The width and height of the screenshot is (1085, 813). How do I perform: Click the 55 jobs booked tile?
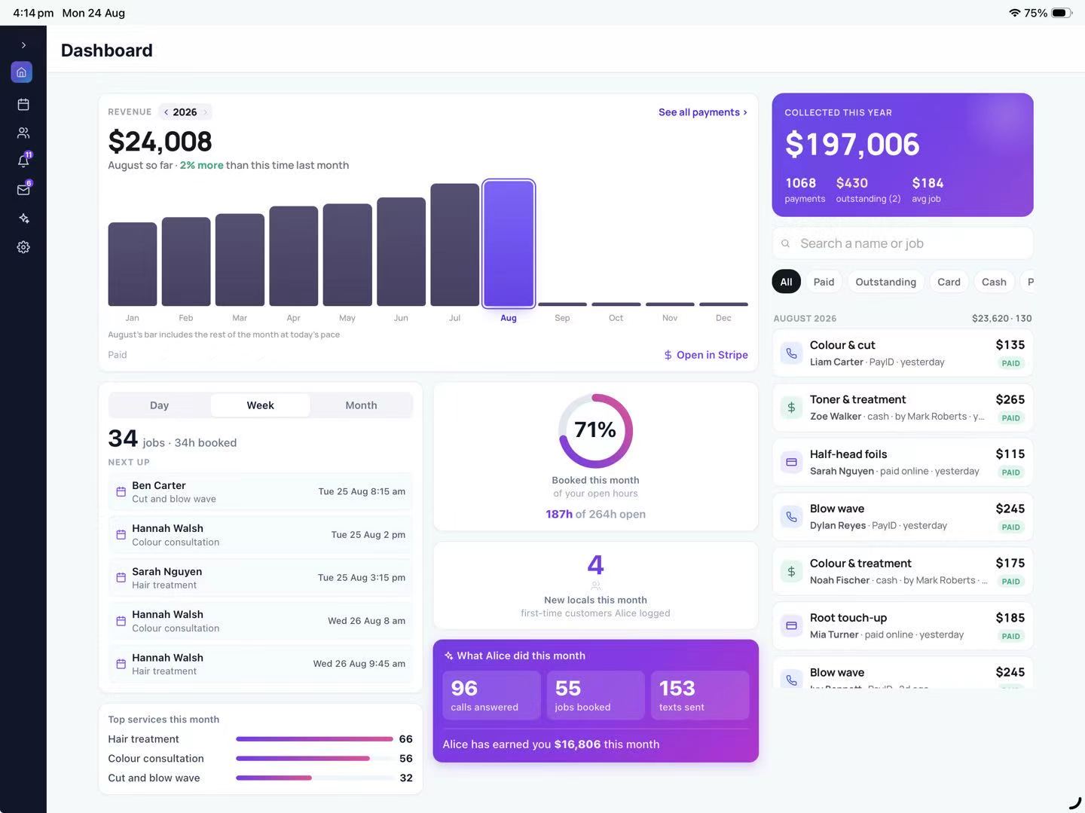point(595,695)
